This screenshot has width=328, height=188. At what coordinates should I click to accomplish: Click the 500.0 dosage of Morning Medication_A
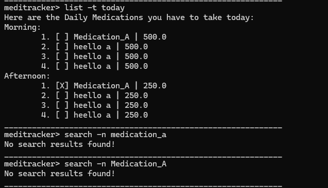(x=155, y=37)
